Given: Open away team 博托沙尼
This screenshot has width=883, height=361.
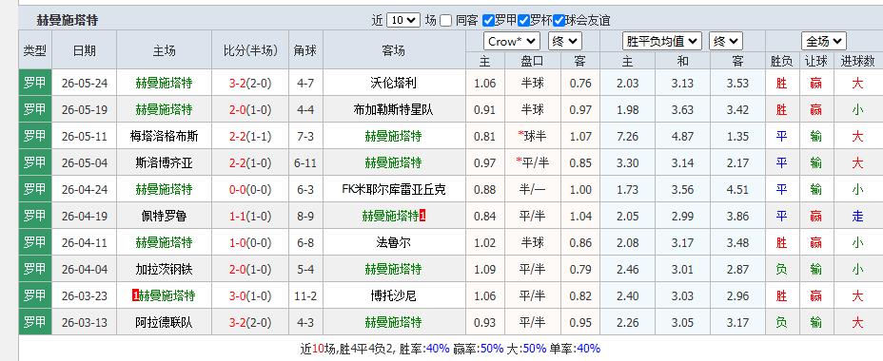Looking at the screenshot, I should point(394,295).
